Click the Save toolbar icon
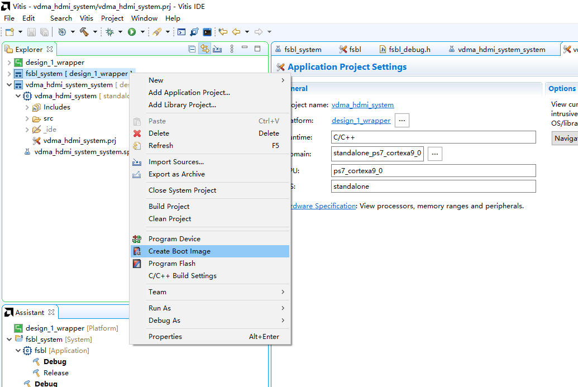This screenshot has height=387, width=578. pyautogui.click(x=32, y=32)
